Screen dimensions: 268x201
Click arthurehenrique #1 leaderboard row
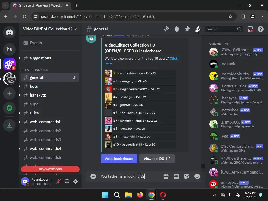[140, 73]
